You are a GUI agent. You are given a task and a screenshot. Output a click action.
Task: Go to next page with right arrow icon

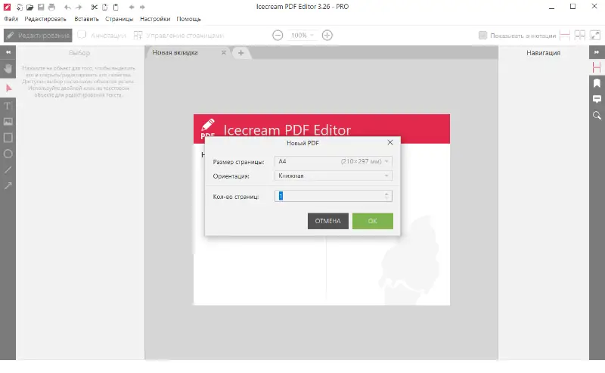(x=142, y=7)
